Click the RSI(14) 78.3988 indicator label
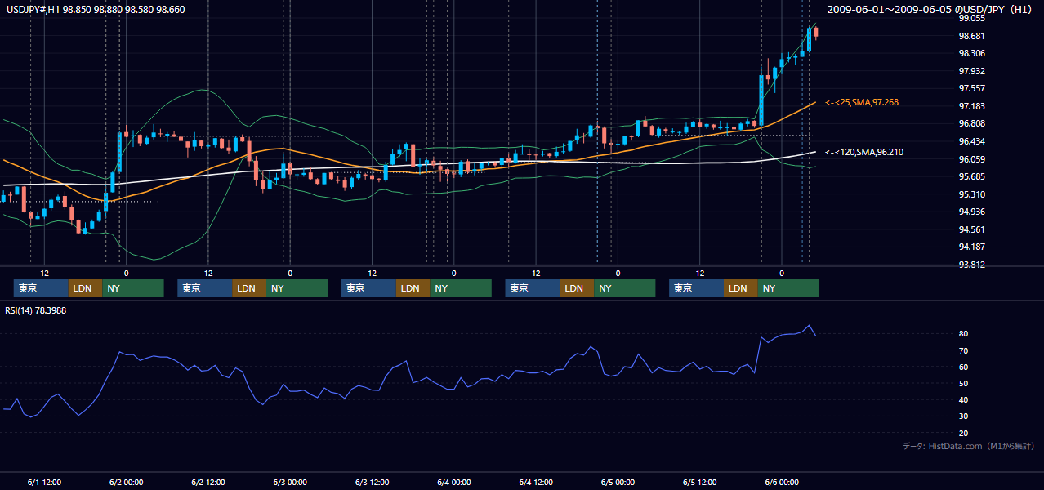This screenshot has width=1044, height=490. pyautogui.click(x=35, y=310)
